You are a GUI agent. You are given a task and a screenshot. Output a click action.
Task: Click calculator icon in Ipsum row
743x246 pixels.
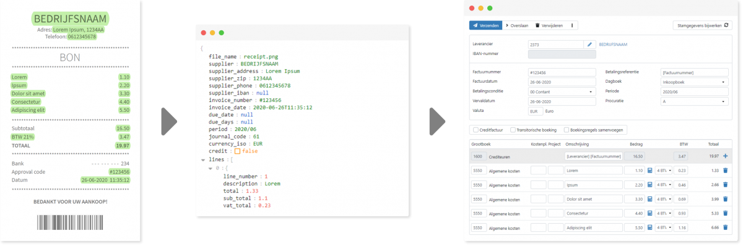[650, 185]
